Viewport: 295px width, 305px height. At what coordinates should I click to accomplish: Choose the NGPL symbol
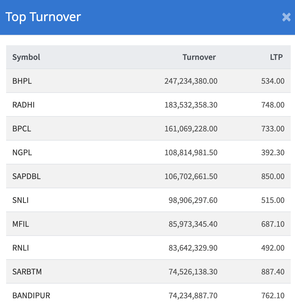point(22,152)
